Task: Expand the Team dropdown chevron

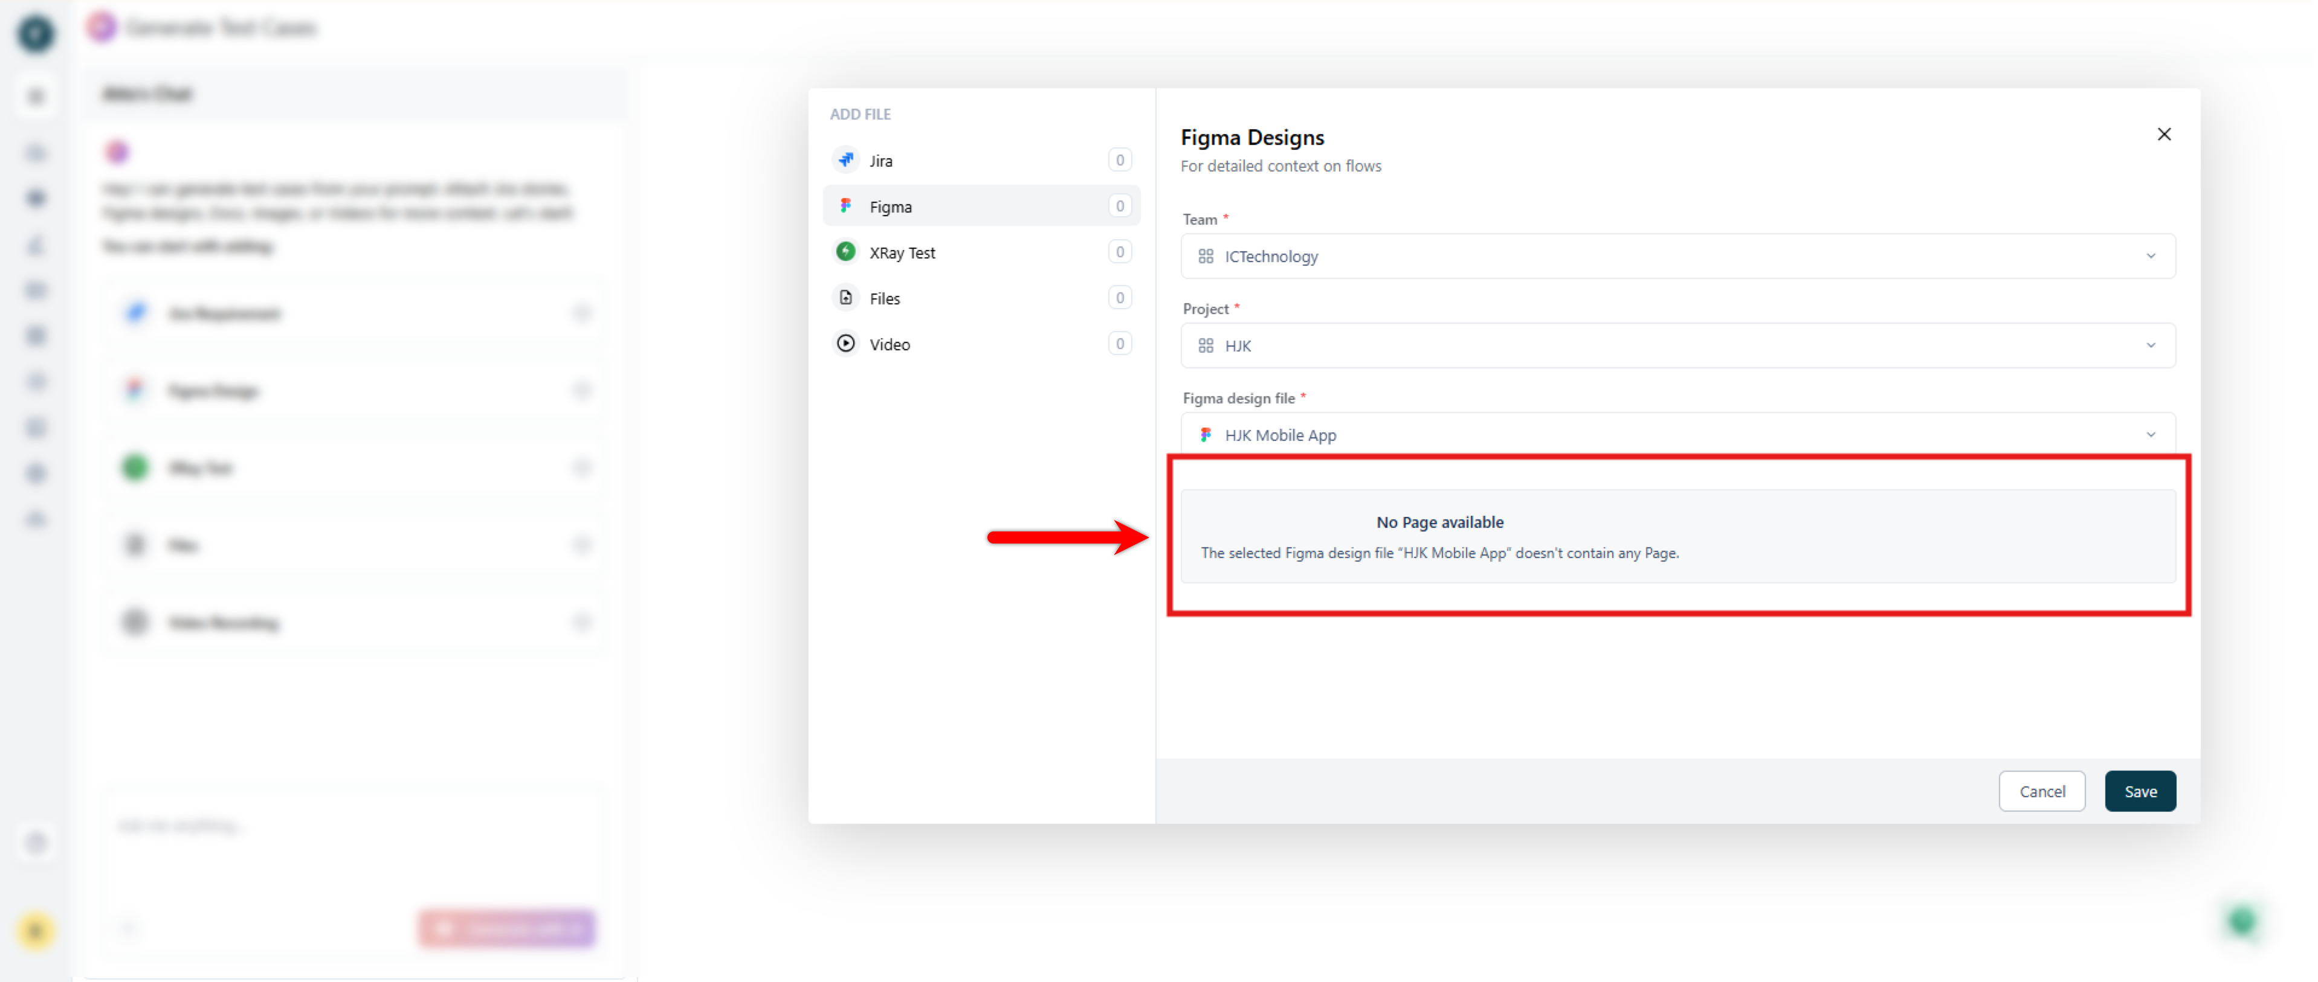Action: pos(2150,256)
